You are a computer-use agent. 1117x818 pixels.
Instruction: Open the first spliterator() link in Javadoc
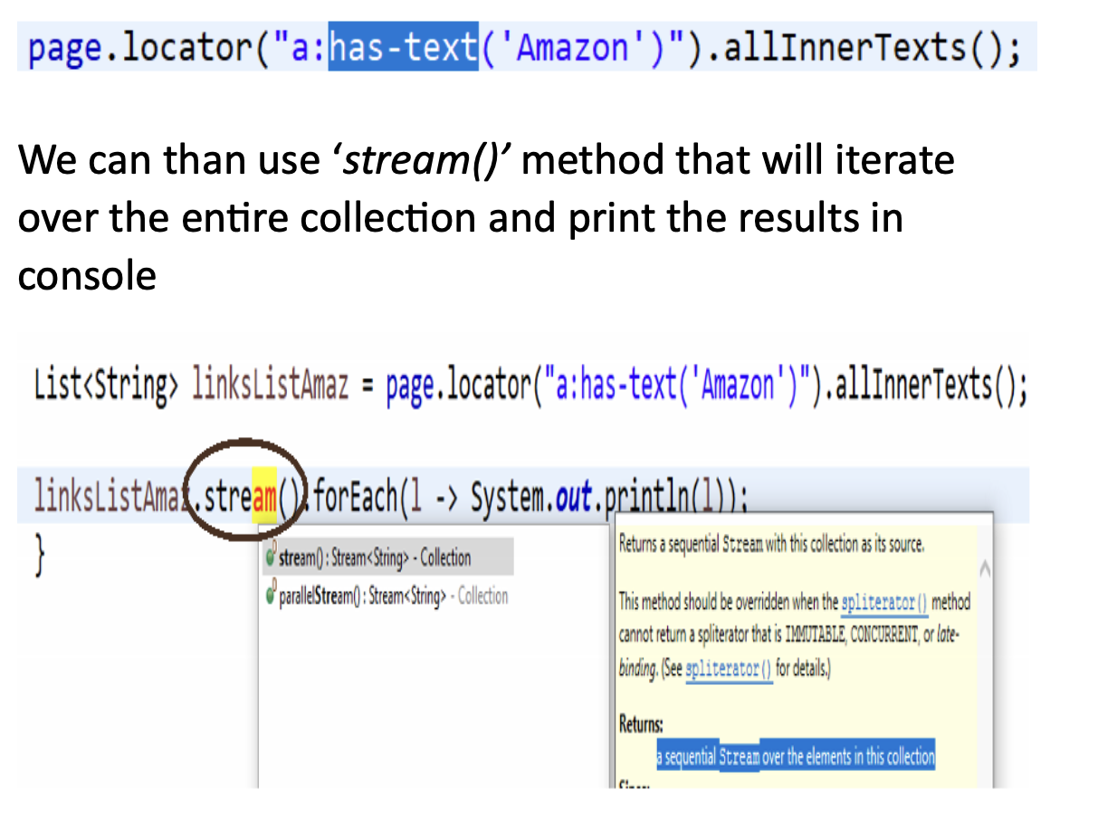[x=884, y=602]
